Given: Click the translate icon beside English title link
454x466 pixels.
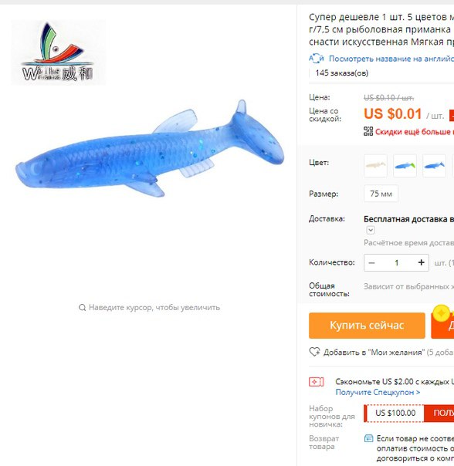Looking at the screenshot, I should click(316, 59).
